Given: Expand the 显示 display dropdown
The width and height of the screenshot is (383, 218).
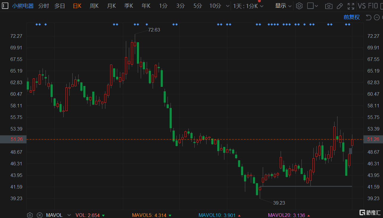Looking at the screenshot, I should 283,6.
